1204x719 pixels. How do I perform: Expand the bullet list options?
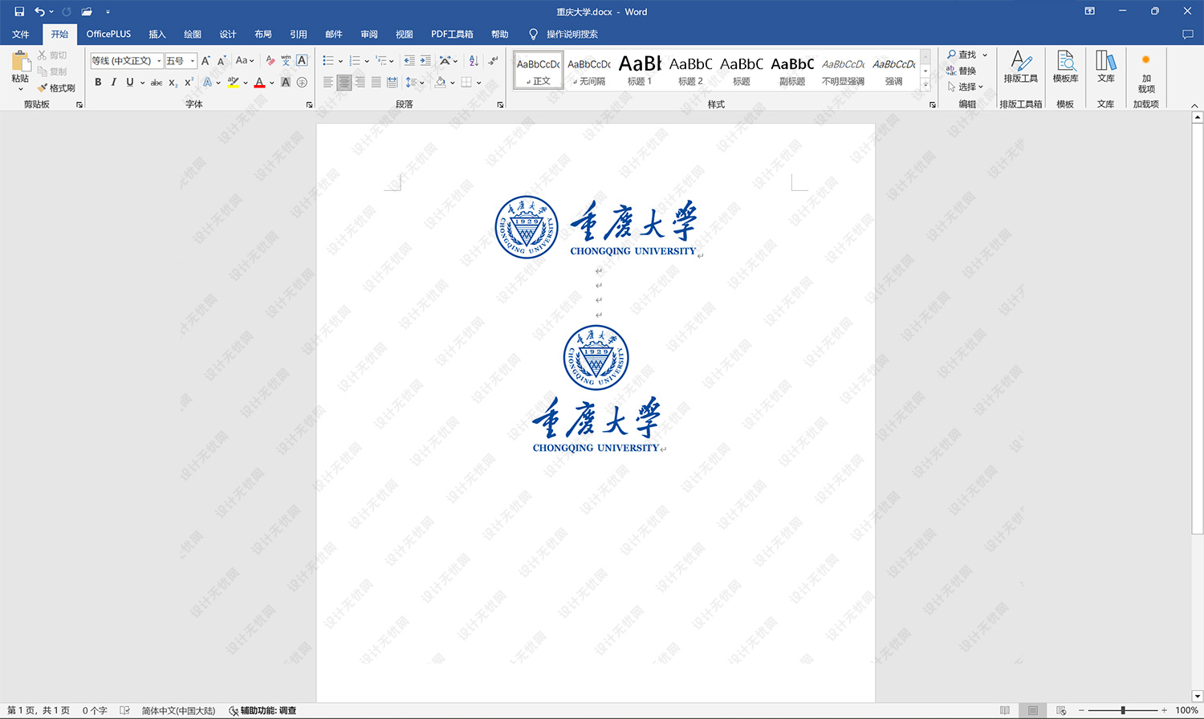tap(340, 61)
